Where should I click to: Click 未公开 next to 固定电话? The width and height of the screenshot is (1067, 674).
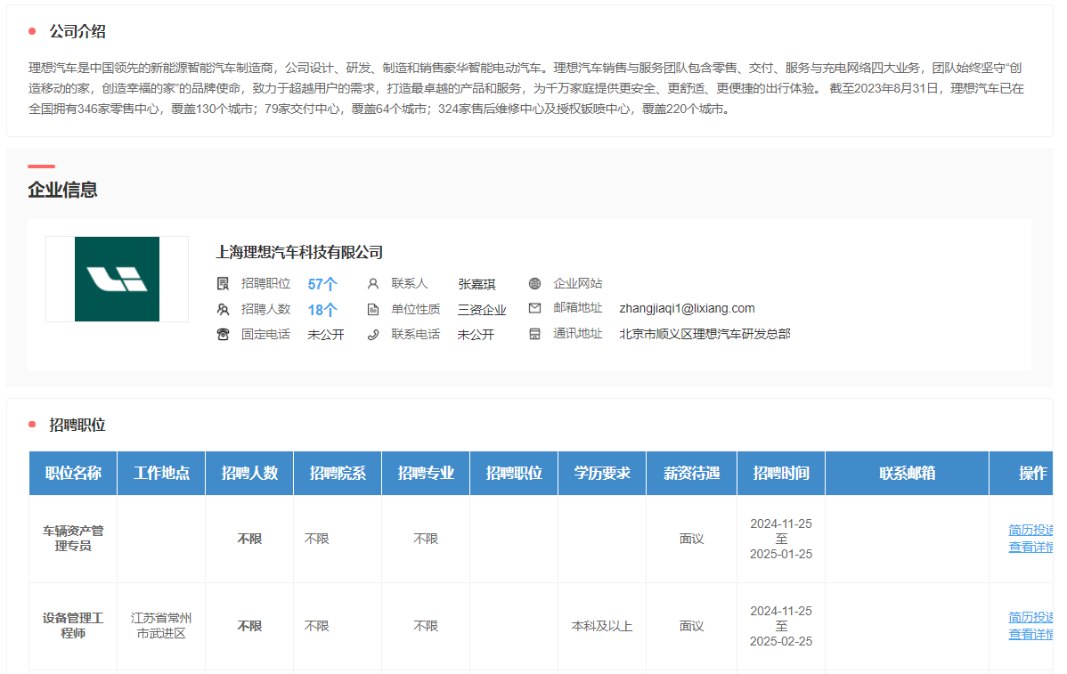(x=326, y=335)
